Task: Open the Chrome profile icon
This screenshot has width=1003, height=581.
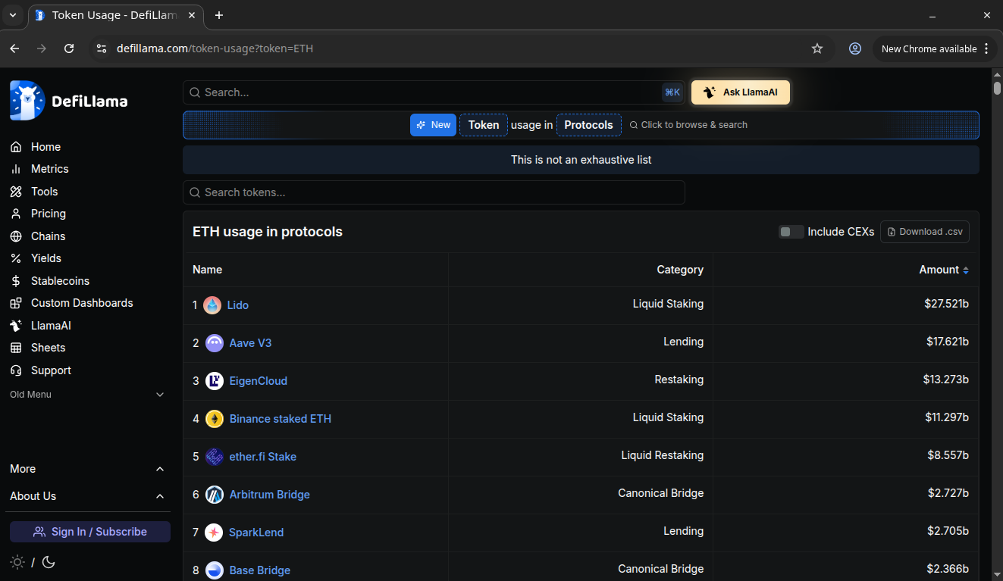Action: [855, 48]
